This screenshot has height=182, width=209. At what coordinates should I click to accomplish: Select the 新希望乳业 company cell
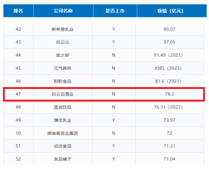coord(63,29)
